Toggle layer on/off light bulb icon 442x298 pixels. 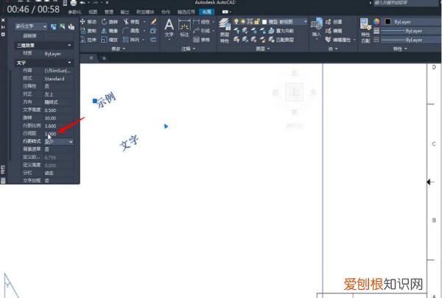tap(236, 21)
